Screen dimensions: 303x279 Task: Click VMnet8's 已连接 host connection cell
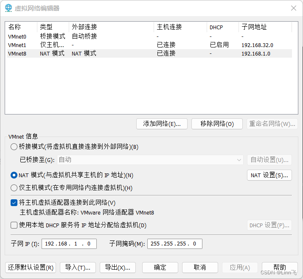[x=166, y=53]
